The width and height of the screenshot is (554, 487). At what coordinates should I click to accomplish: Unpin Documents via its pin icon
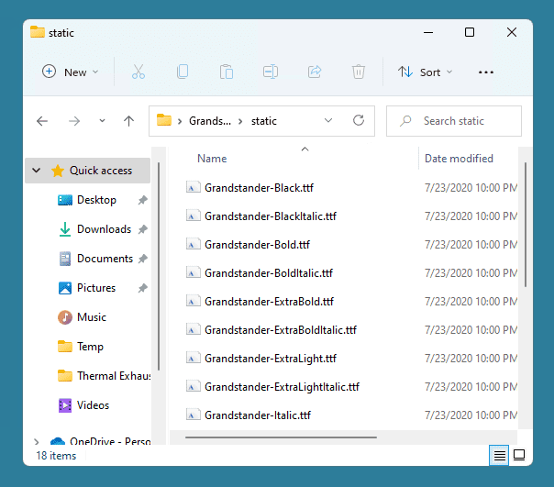coord(142,259)
